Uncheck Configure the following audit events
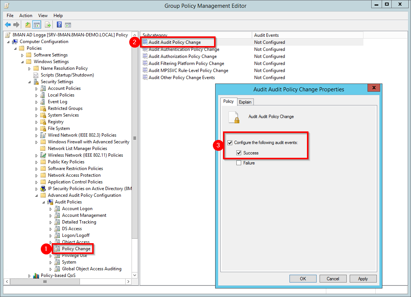The image size is (411, 297). point(230,143)
